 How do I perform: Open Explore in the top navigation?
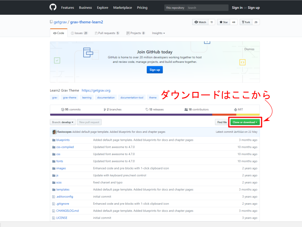coord(102,8)
